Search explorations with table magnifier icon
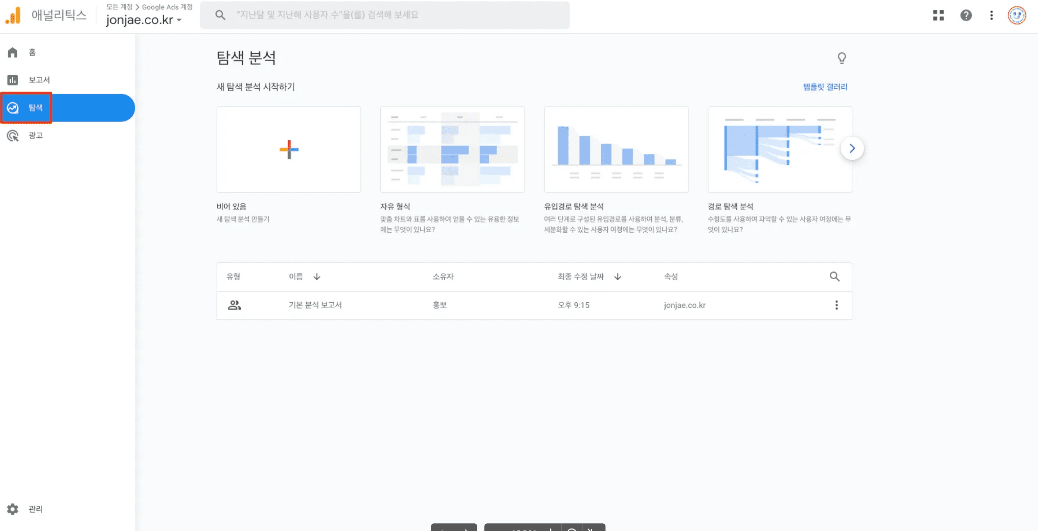1038x531 pixels. (x=834, y=277)
